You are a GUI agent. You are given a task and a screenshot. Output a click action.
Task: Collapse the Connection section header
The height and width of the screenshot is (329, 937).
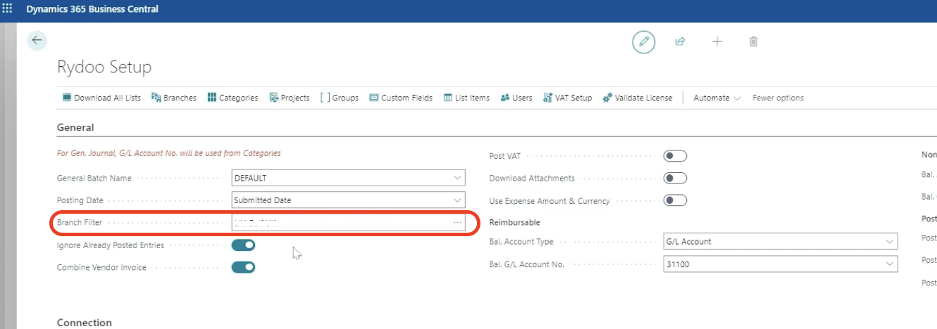pos(85,323)
